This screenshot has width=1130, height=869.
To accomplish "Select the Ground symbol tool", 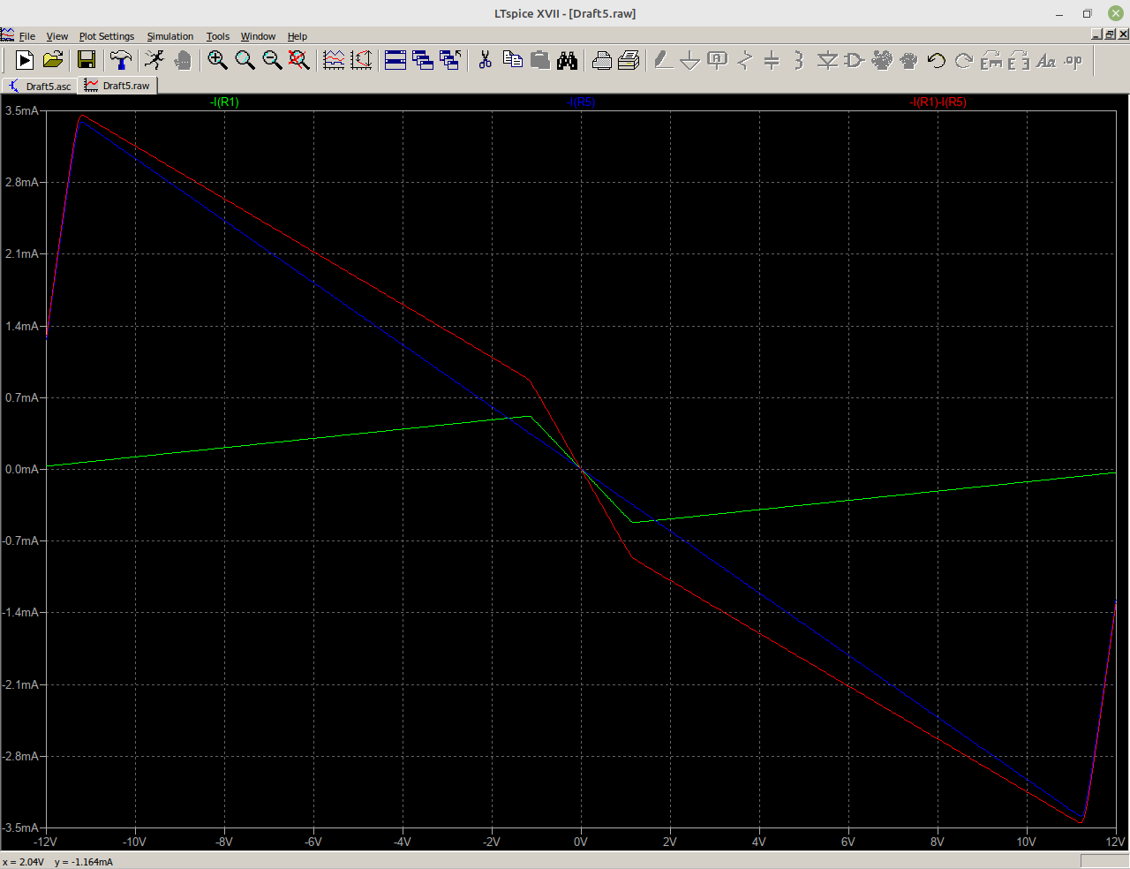I will tap(690, 60).
